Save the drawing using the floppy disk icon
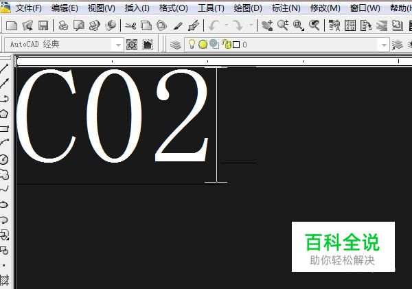The width and height of the screenshot is (412, 289). 43,25
